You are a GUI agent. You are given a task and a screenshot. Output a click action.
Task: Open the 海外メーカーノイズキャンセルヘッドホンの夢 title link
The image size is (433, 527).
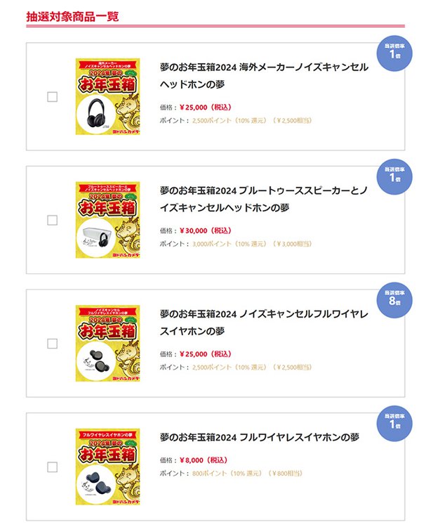[x=264, y=76]
